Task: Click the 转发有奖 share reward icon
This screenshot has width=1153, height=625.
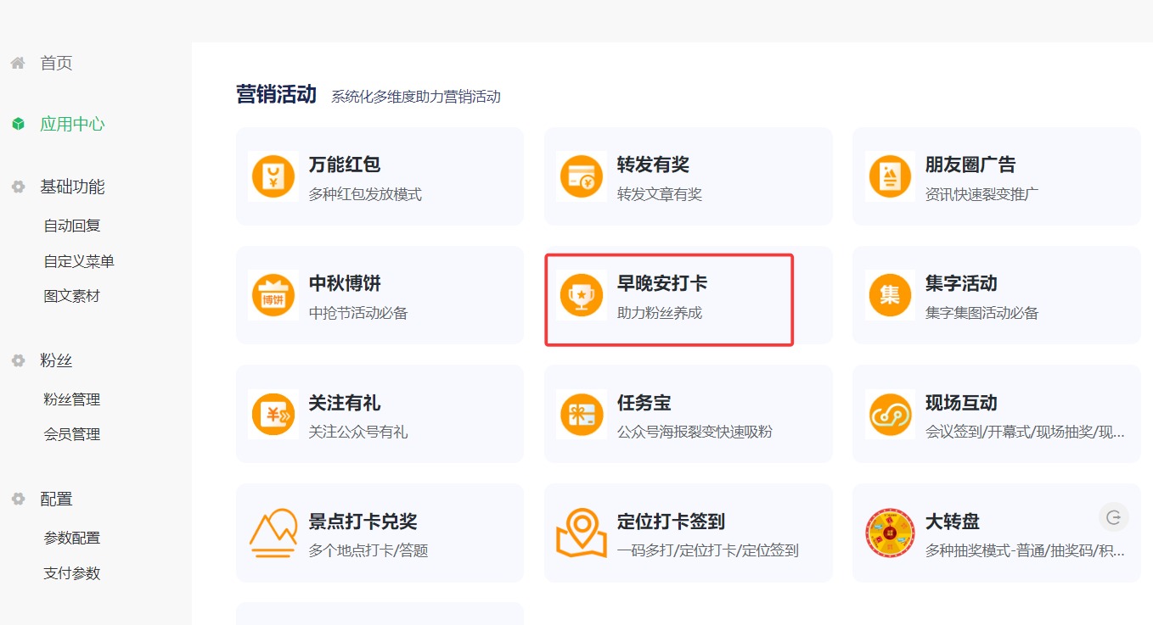Action: tap(581, 176)
